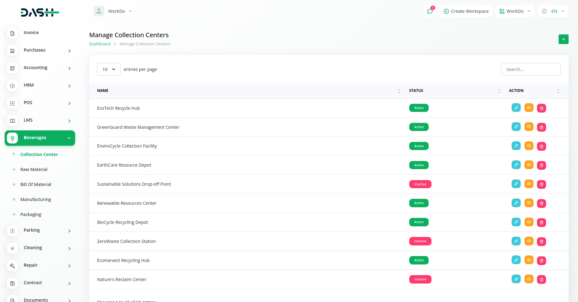The image size is (578, 302).
Task: Edit the EcoTech Recycle Hub entry
Action: click(x=516, y=108)
